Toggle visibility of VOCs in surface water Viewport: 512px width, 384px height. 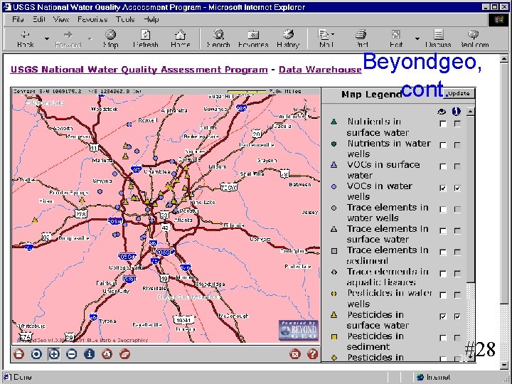click(x=443, y=166)
